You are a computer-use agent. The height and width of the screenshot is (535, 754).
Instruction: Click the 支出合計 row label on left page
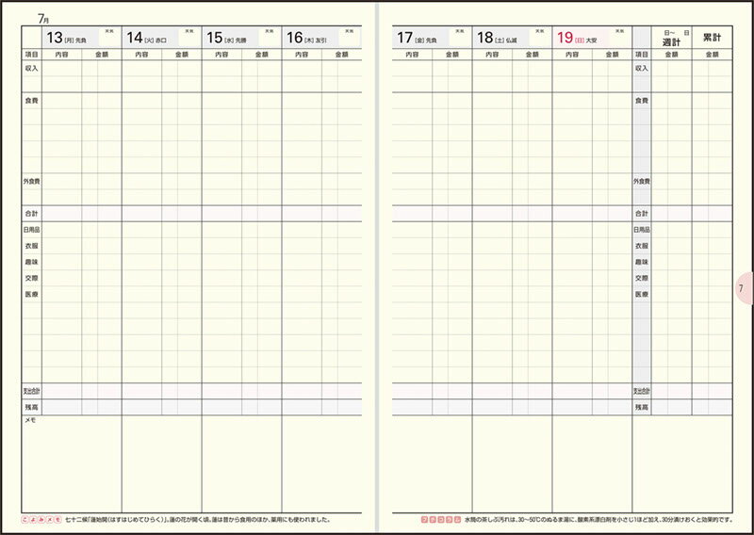[x=32, y=391]
